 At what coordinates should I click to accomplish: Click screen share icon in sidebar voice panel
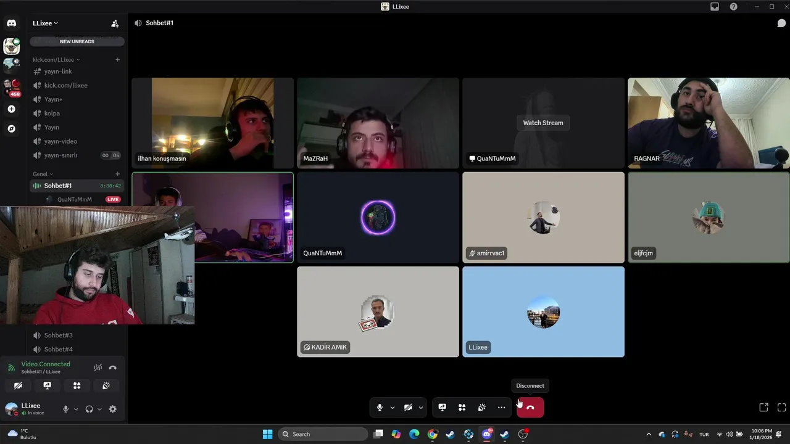[x=48, y=385]
